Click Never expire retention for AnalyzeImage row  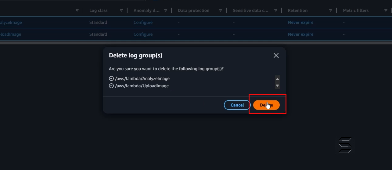(300, 22)
